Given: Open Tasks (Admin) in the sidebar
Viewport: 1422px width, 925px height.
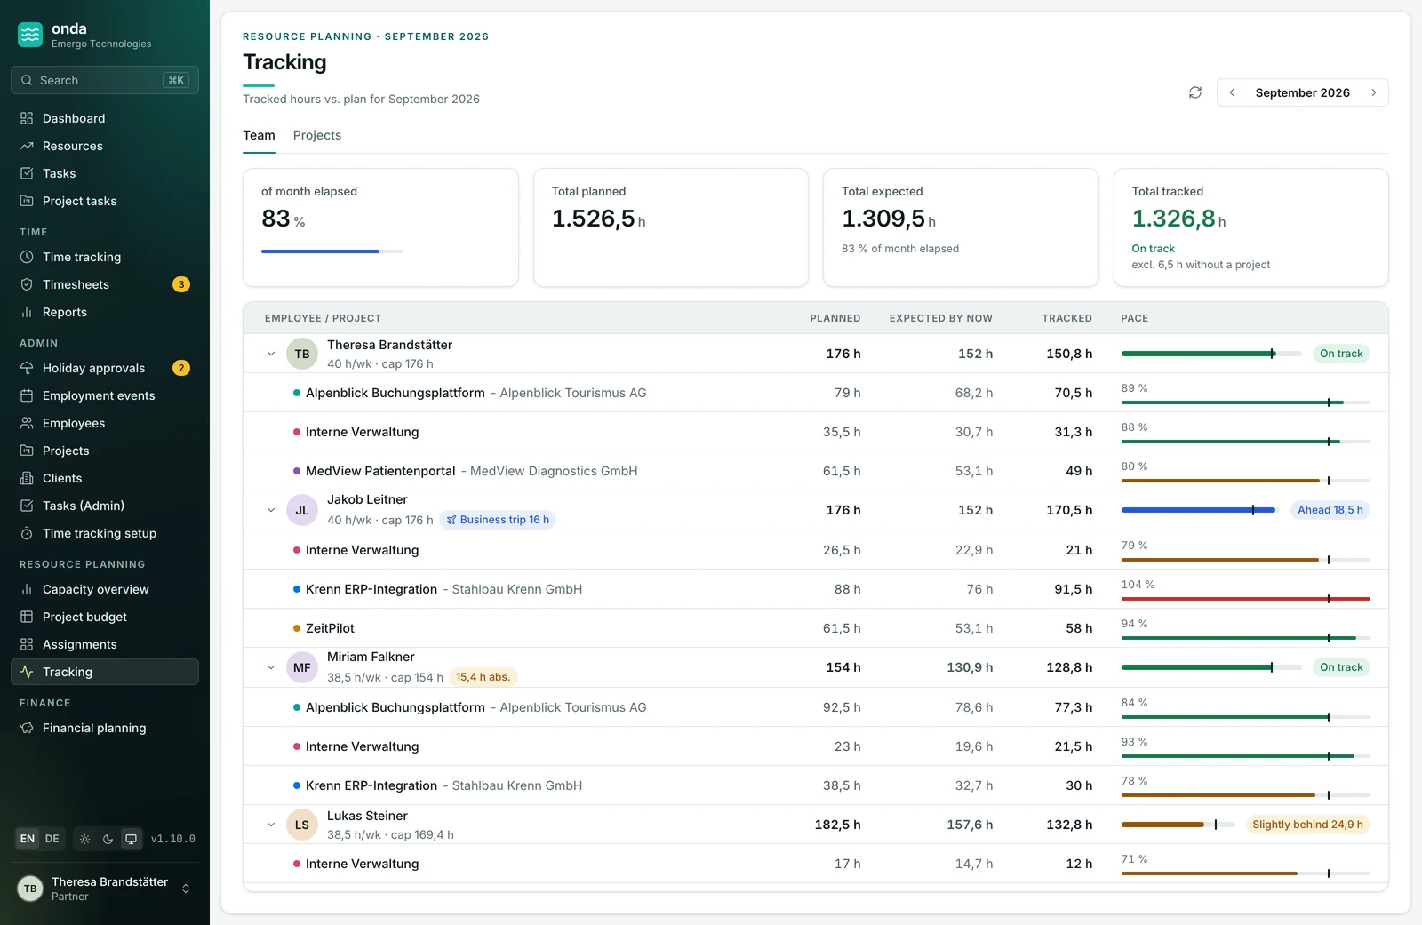Looking at the screenshot, I should [105, 506].
